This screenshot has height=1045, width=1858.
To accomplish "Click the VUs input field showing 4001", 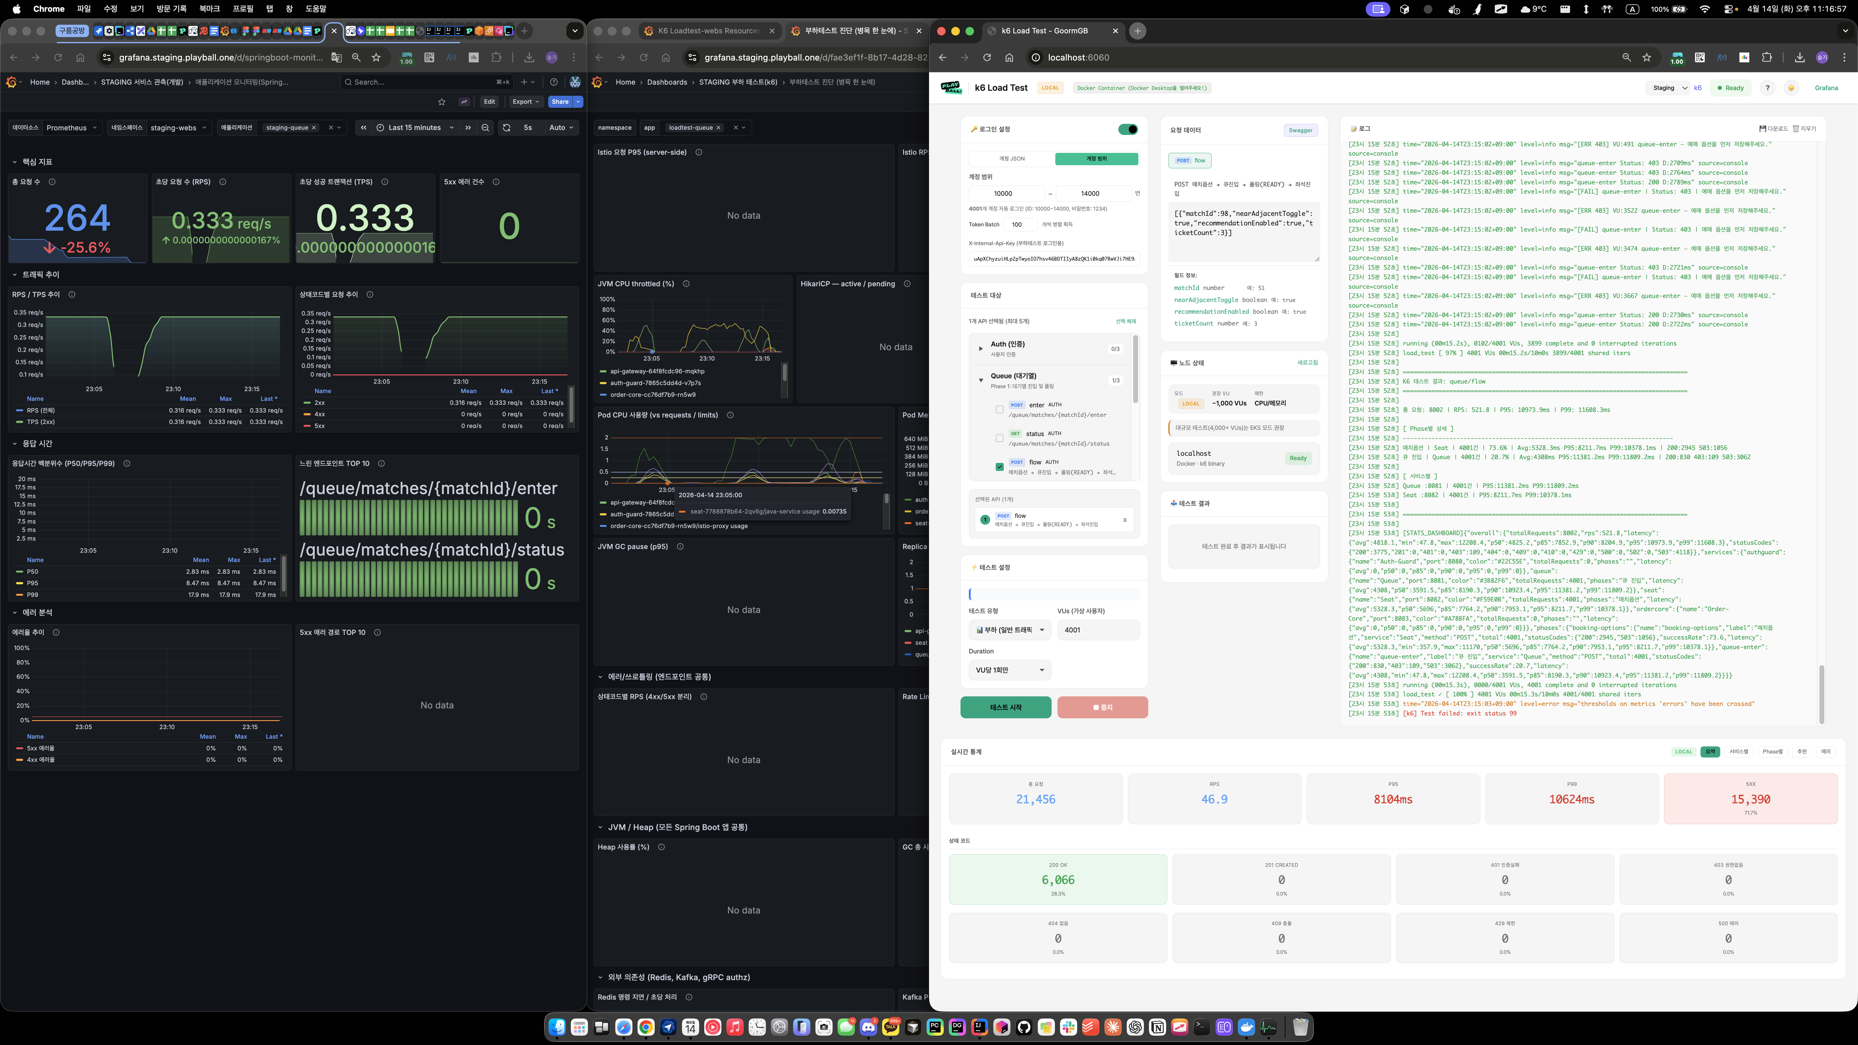I will click(x=1098, y=630).
